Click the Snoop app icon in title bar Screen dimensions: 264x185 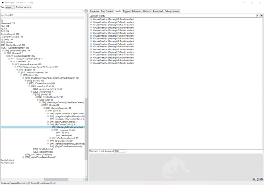pyautogui.click(x=3, y=3)
